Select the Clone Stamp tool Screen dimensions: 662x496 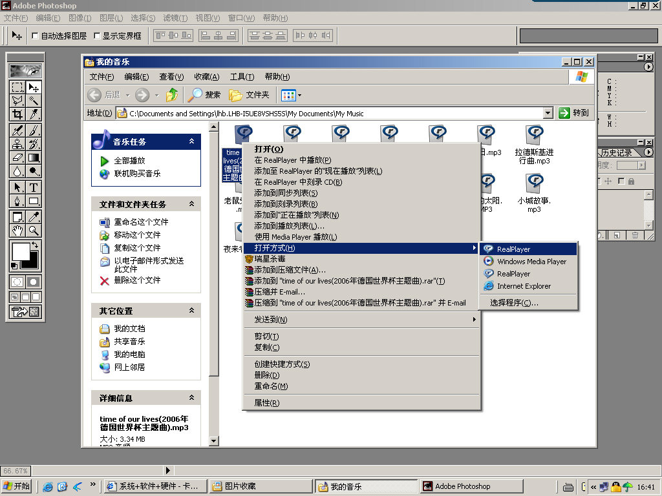17,144
